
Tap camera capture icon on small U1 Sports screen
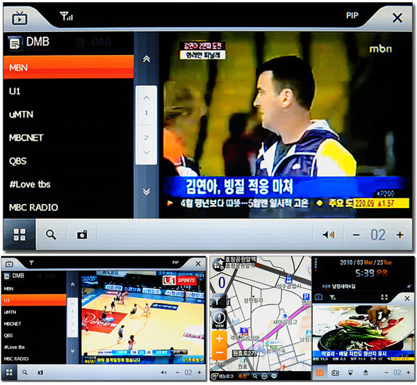click(40, 372)
